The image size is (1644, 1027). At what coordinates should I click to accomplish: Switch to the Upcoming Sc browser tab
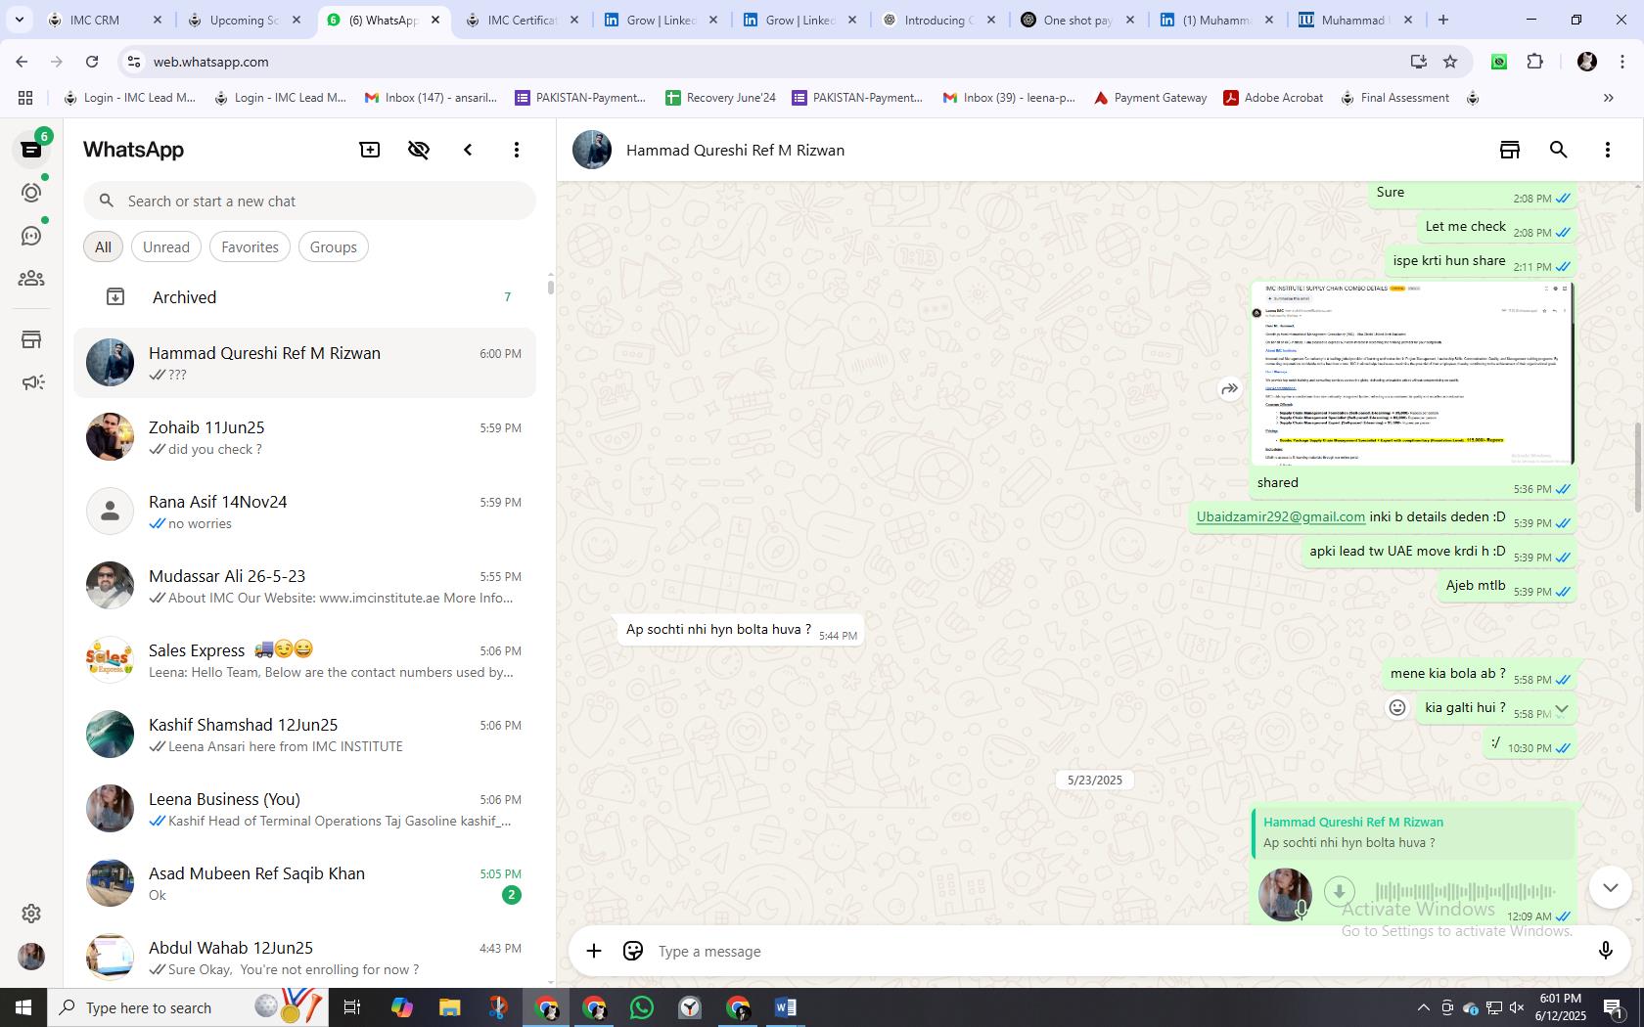click(246, 20)
